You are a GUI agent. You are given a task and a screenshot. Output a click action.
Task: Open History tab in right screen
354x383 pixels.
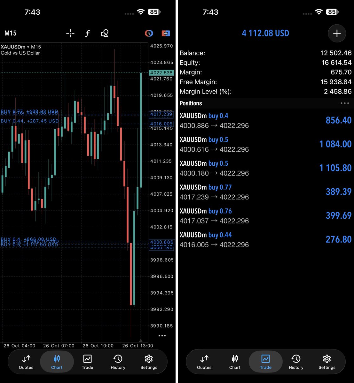[x=296, y=362]
